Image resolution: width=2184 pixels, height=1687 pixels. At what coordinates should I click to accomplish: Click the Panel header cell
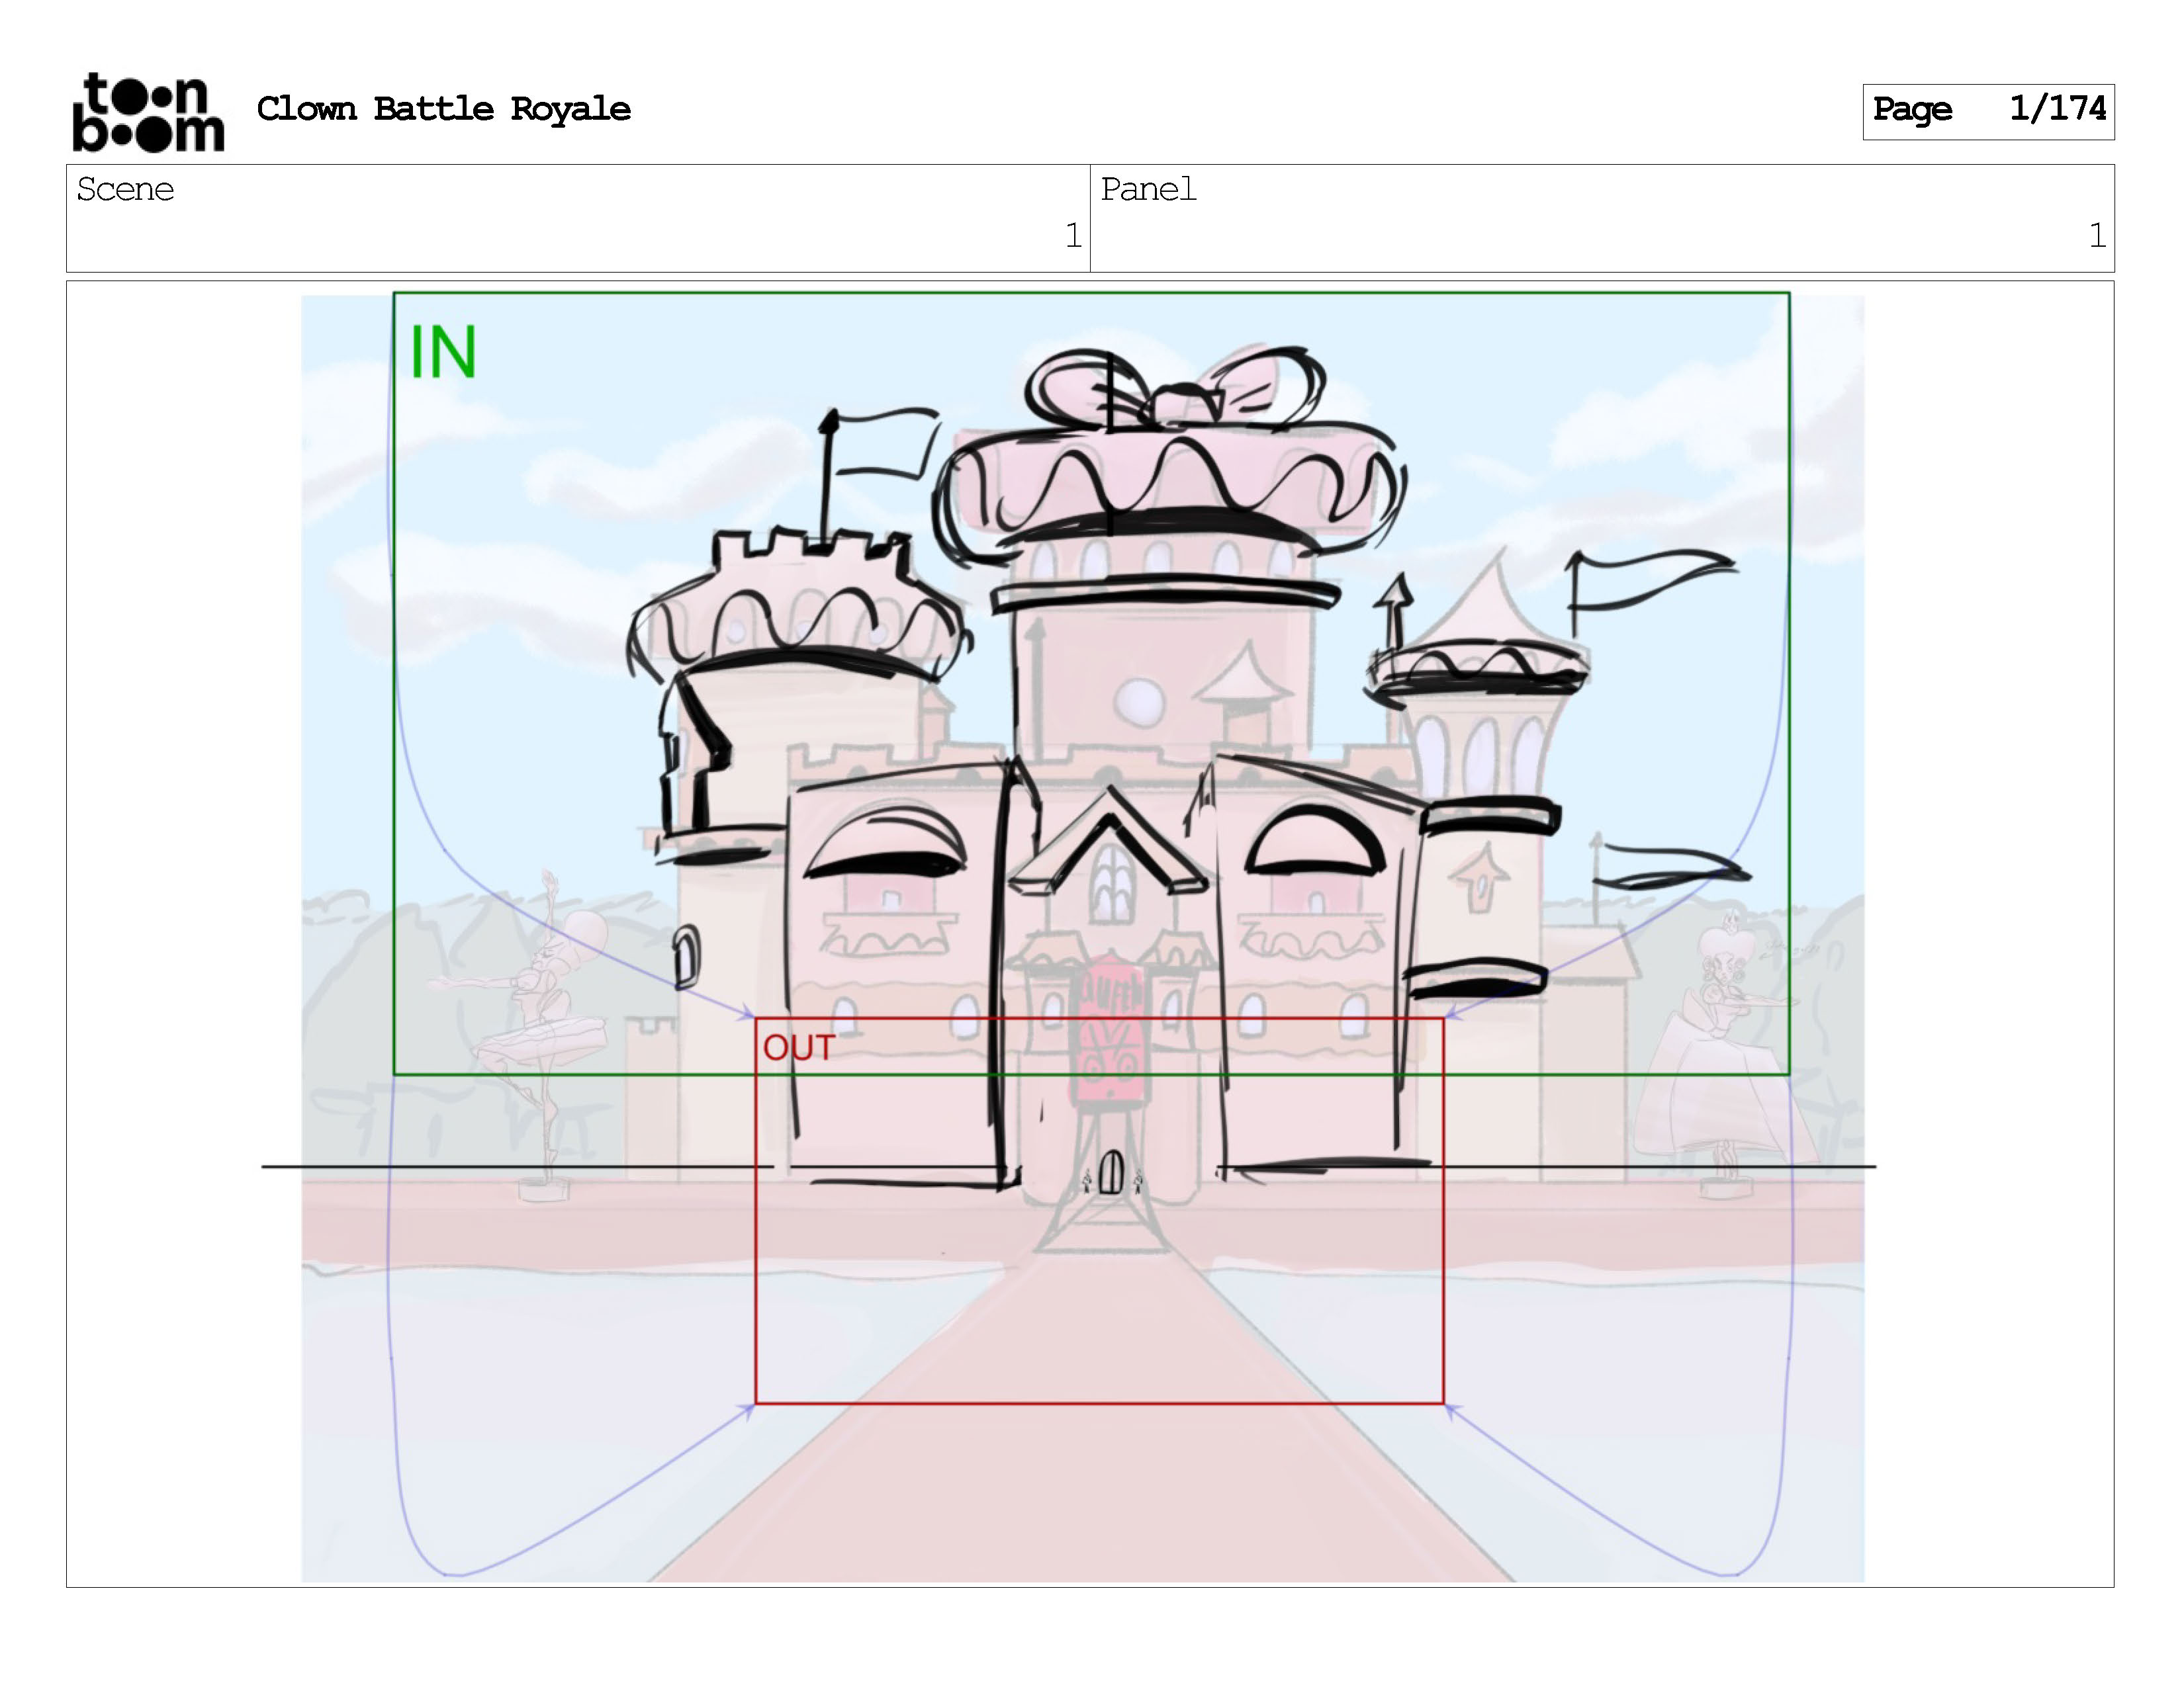point(1148,190)
